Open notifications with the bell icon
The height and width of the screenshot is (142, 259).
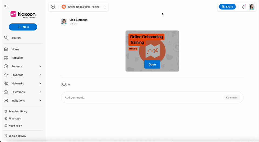click(x=244, y=7)
